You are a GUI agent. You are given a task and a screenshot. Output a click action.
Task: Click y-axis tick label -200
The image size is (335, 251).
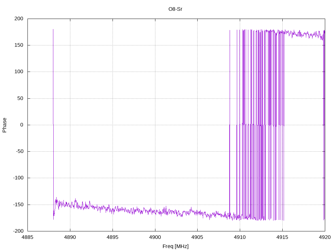click(x=18, y=231)
